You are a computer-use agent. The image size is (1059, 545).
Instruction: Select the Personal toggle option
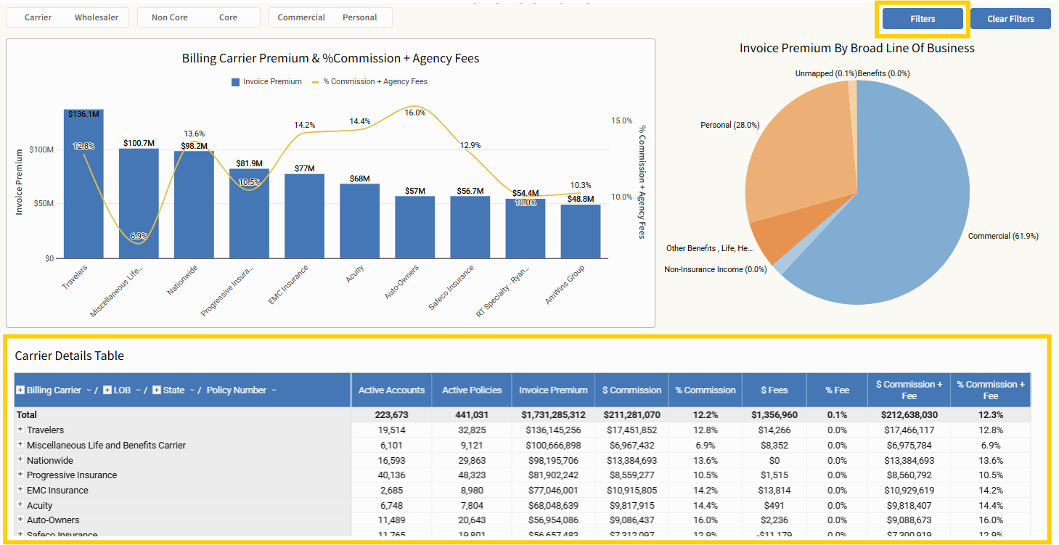(360, 17)
